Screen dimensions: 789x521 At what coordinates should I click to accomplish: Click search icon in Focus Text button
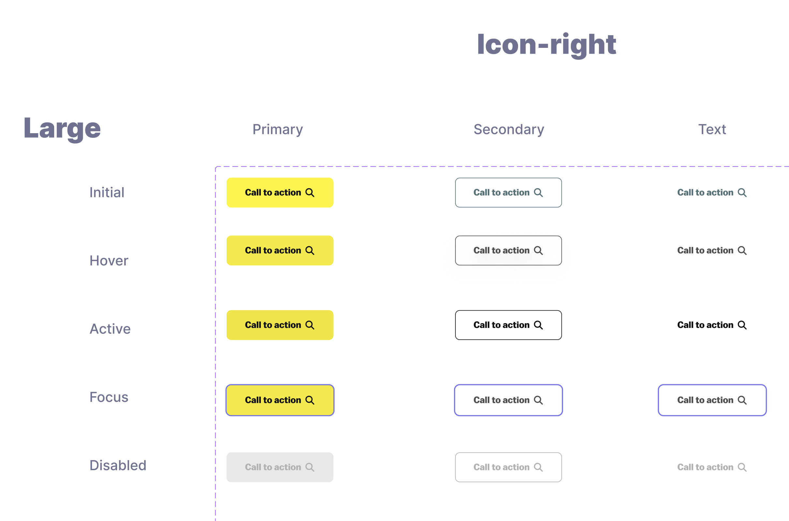742,400
